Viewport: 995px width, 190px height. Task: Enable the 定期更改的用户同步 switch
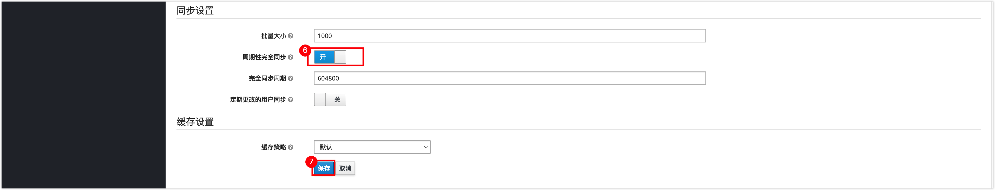click(330, 99)
